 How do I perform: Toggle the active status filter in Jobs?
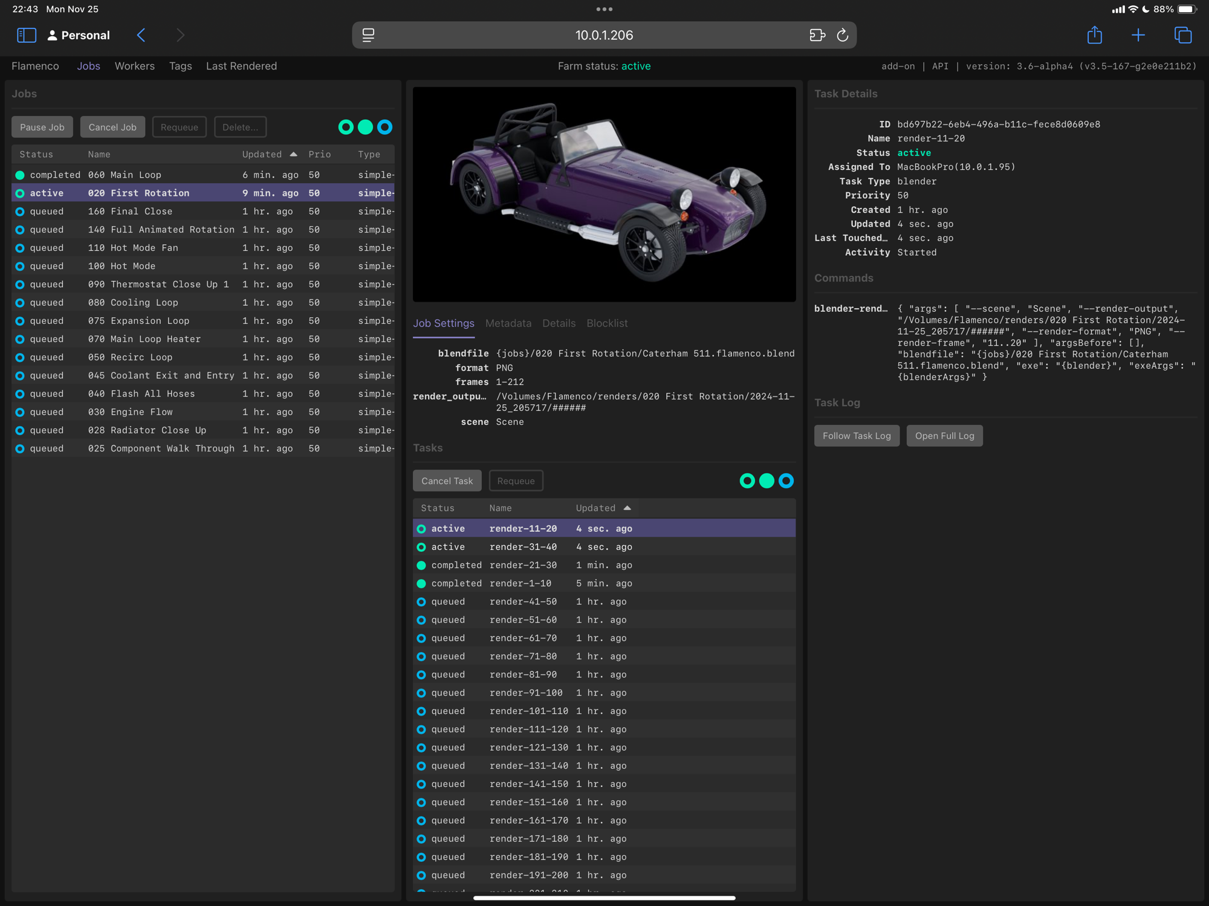pyautogui.click(x=346, y=127)
